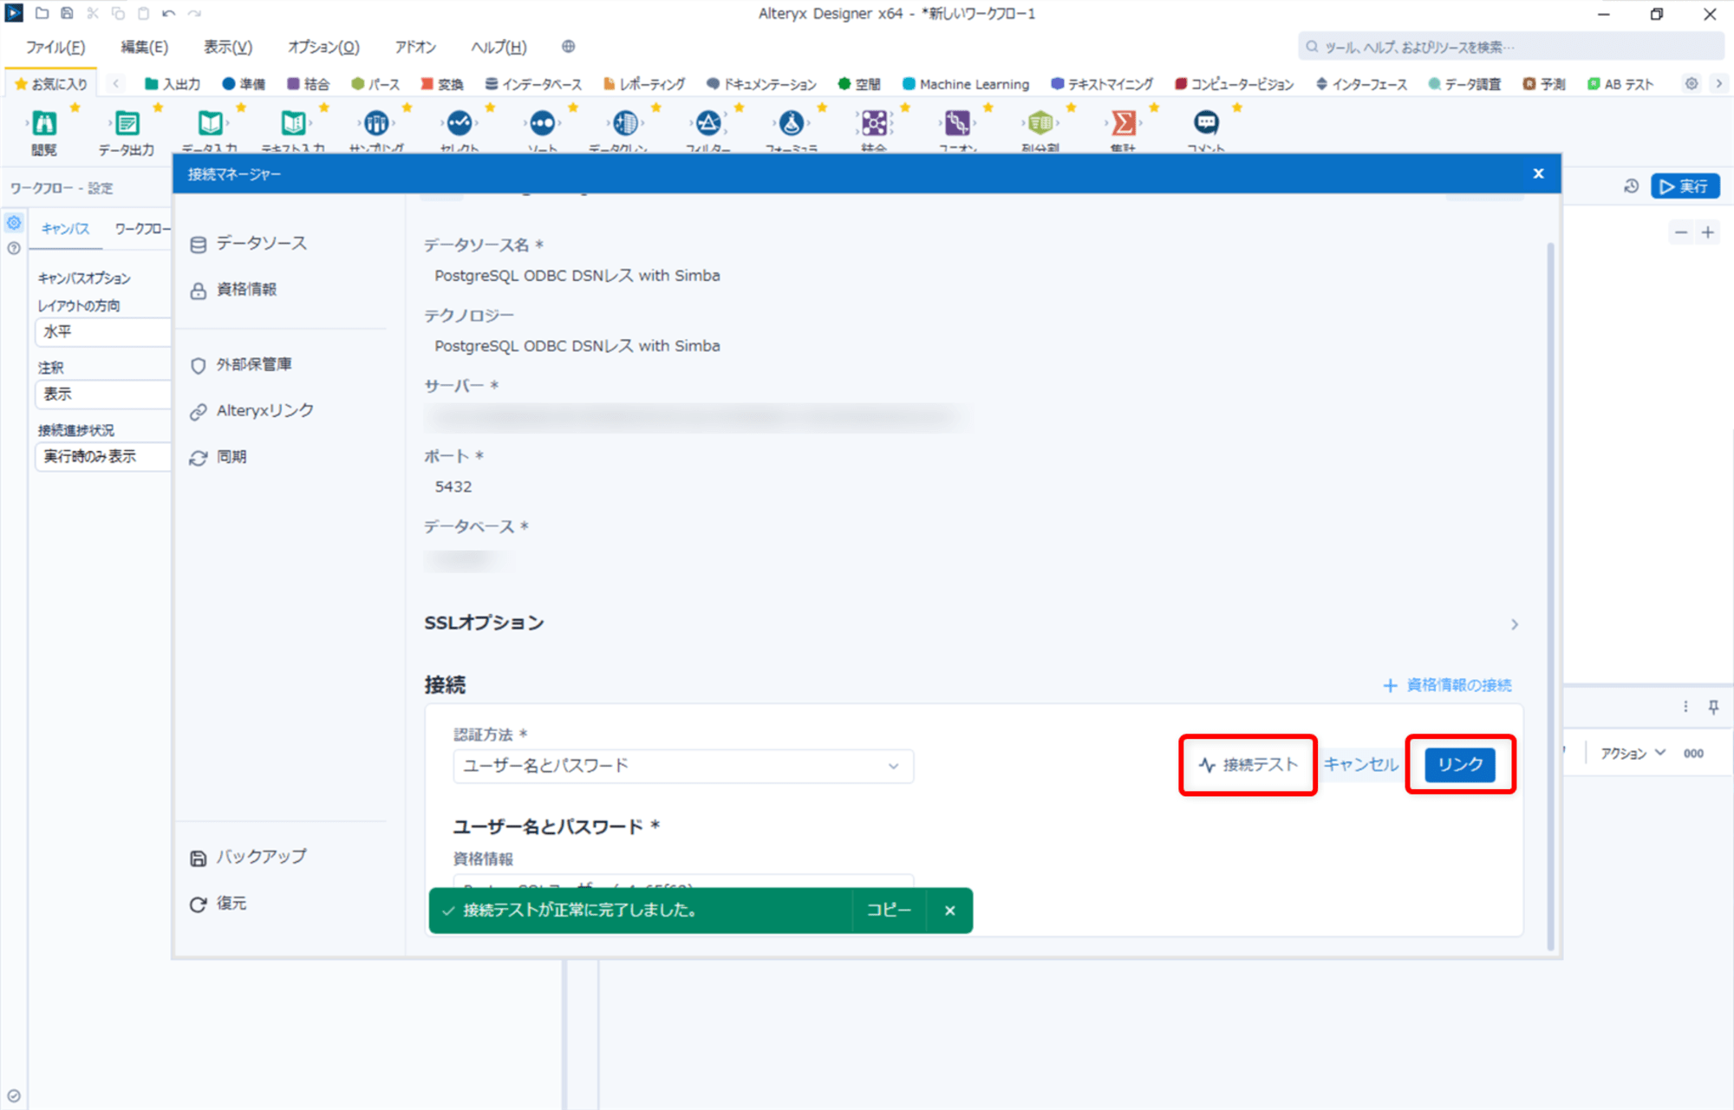Open the globe language icon in menu bar
This screenshot has width=1734, height=1110.
tap(568, 46)
